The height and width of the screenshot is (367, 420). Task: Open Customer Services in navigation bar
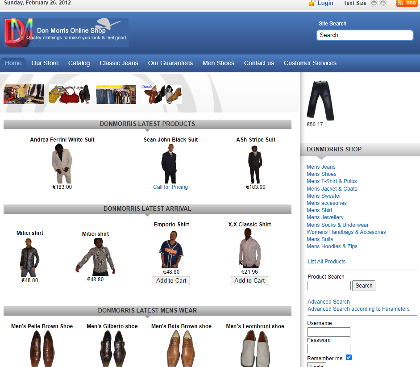(310, 63)
